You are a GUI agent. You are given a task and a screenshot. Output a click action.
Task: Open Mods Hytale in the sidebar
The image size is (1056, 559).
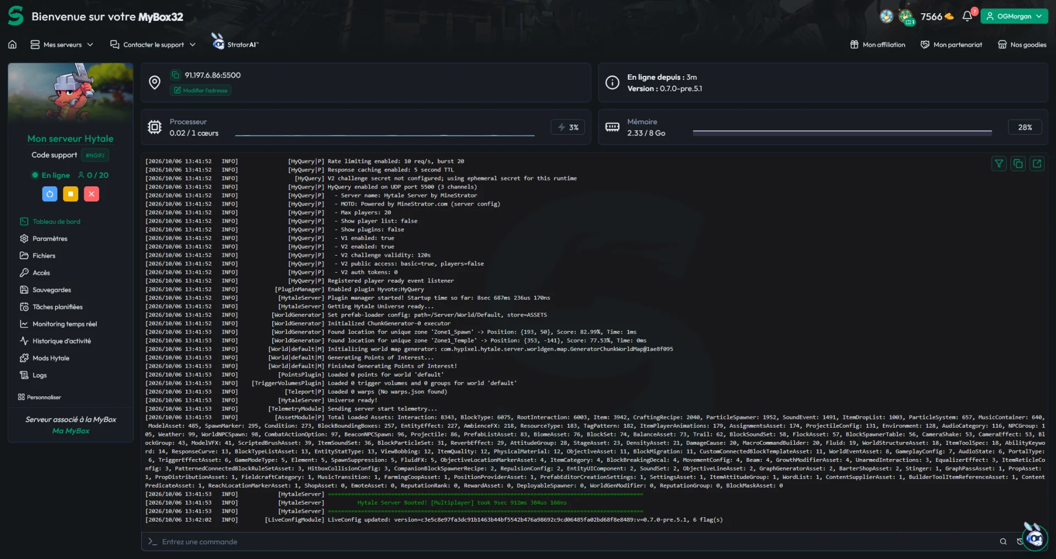click(x=45, y=358)
